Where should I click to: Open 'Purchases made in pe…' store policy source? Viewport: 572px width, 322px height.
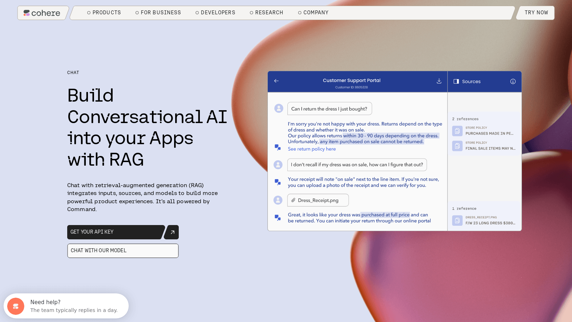[484, 131]
